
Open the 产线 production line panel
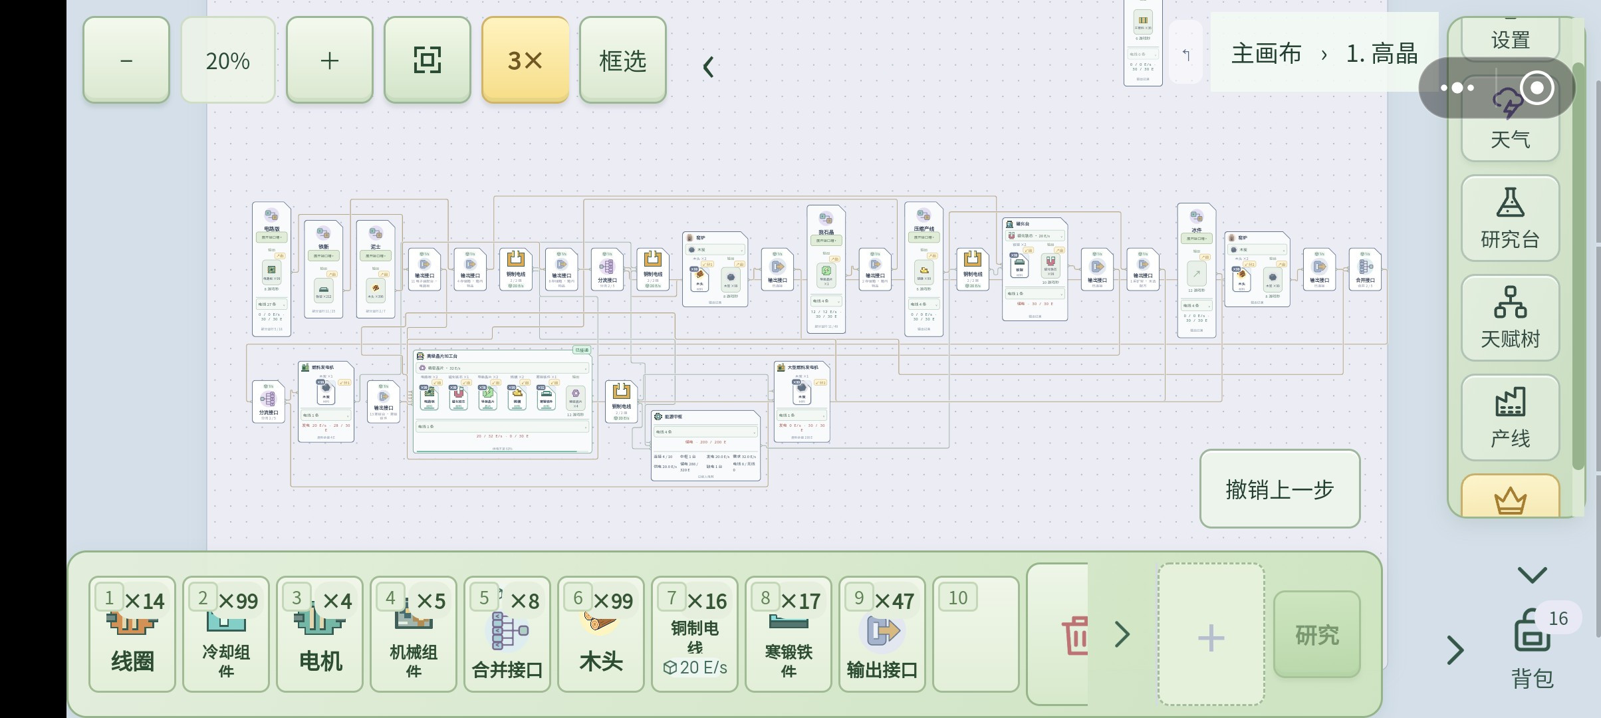[1510, 418]
